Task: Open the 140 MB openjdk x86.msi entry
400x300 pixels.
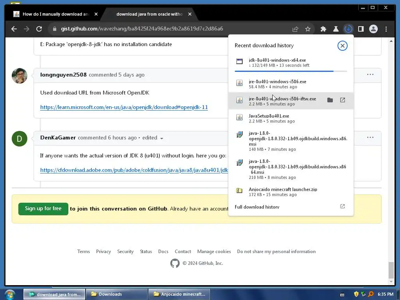Action: (291, 141)
